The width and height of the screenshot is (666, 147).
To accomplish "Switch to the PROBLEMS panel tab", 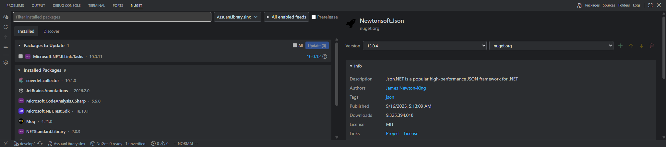I will coord(15,6).
